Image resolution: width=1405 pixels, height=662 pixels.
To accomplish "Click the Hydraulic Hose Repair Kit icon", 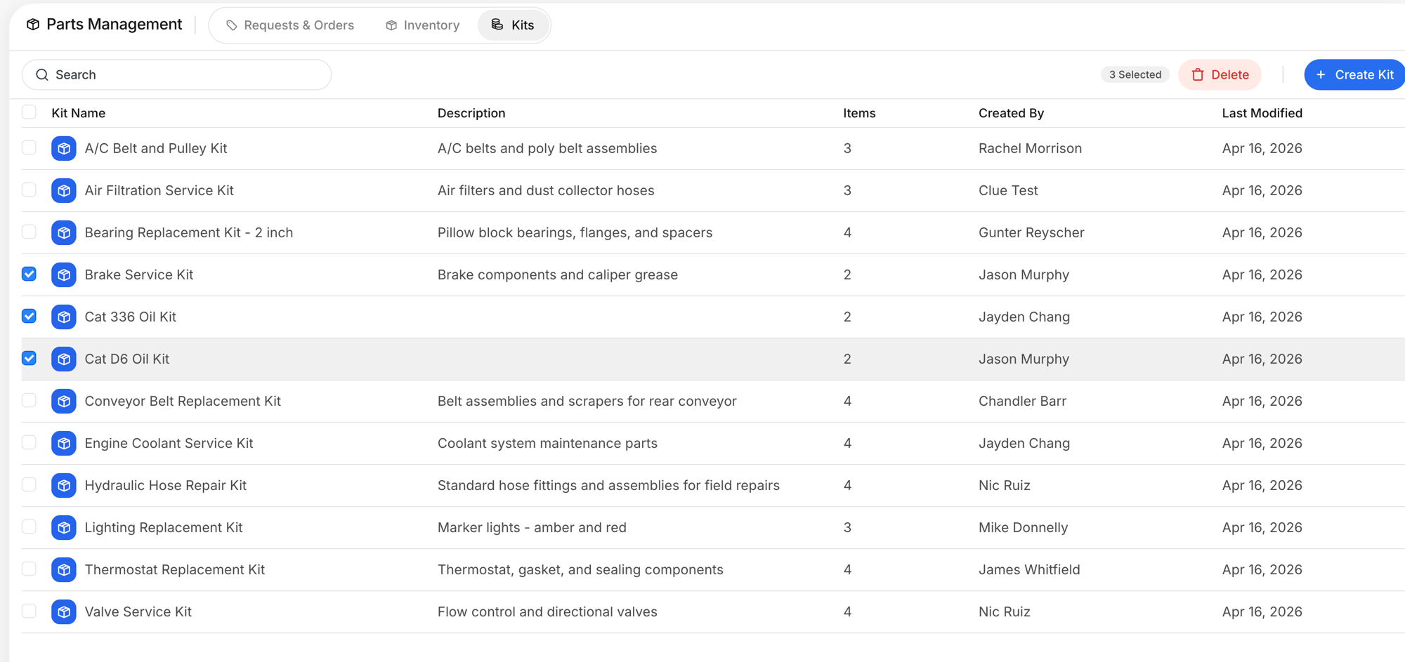I will [64, 485].
